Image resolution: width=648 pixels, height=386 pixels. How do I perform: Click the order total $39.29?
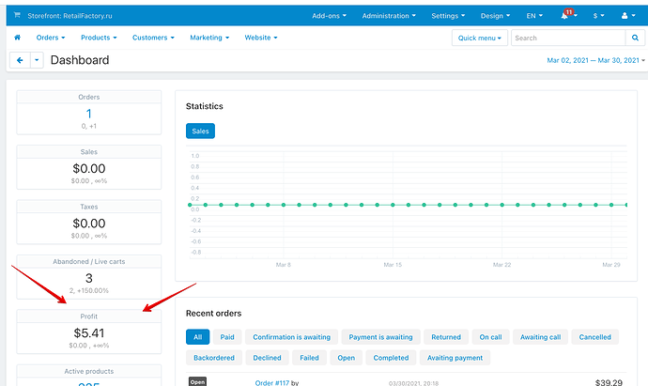point(609,382)
